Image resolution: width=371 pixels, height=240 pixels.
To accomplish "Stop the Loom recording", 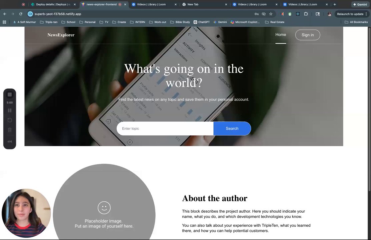I will tap(10, 95).
